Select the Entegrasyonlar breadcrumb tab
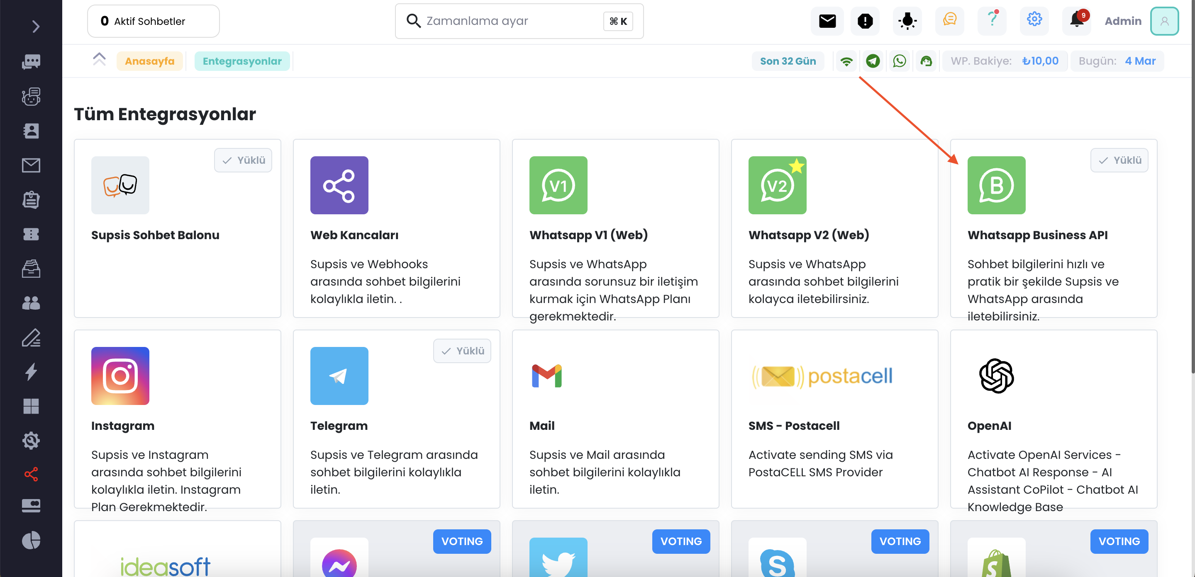1195x577 pixels. 241,61
